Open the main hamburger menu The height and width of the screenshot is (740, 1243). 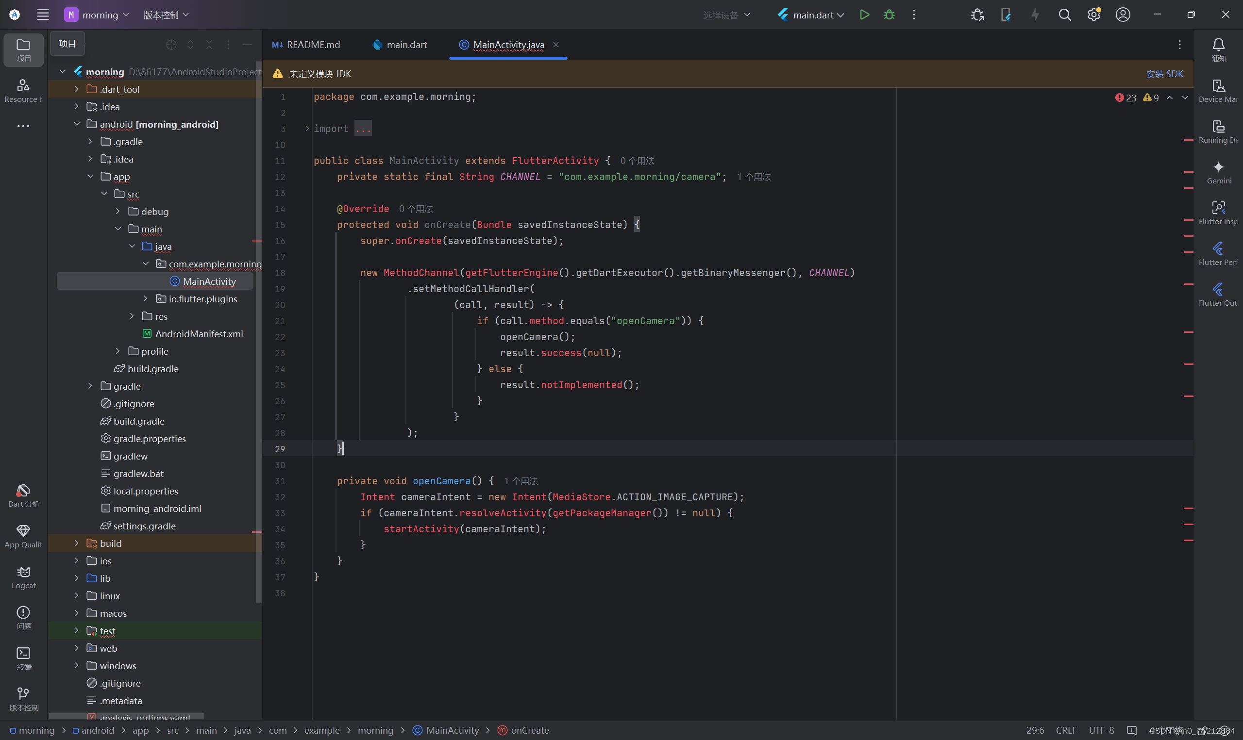click(43, 15)
